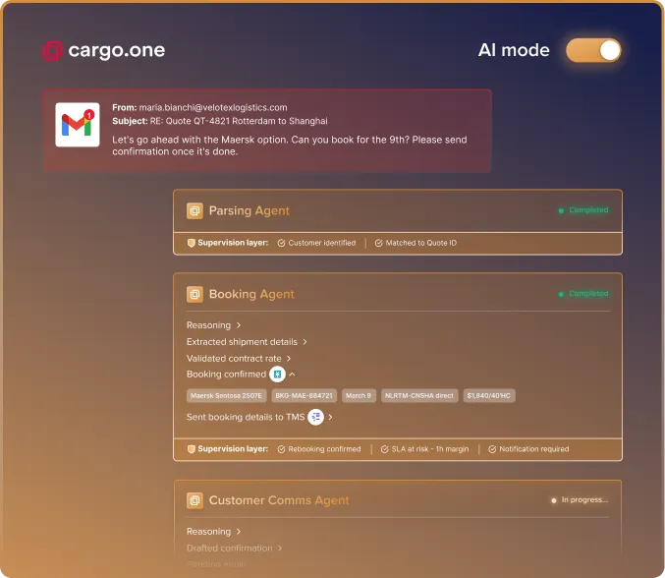This screenshot has height=578, width=665.
Task: Click the cargo.one brand name text
Action: pos(117,50)
